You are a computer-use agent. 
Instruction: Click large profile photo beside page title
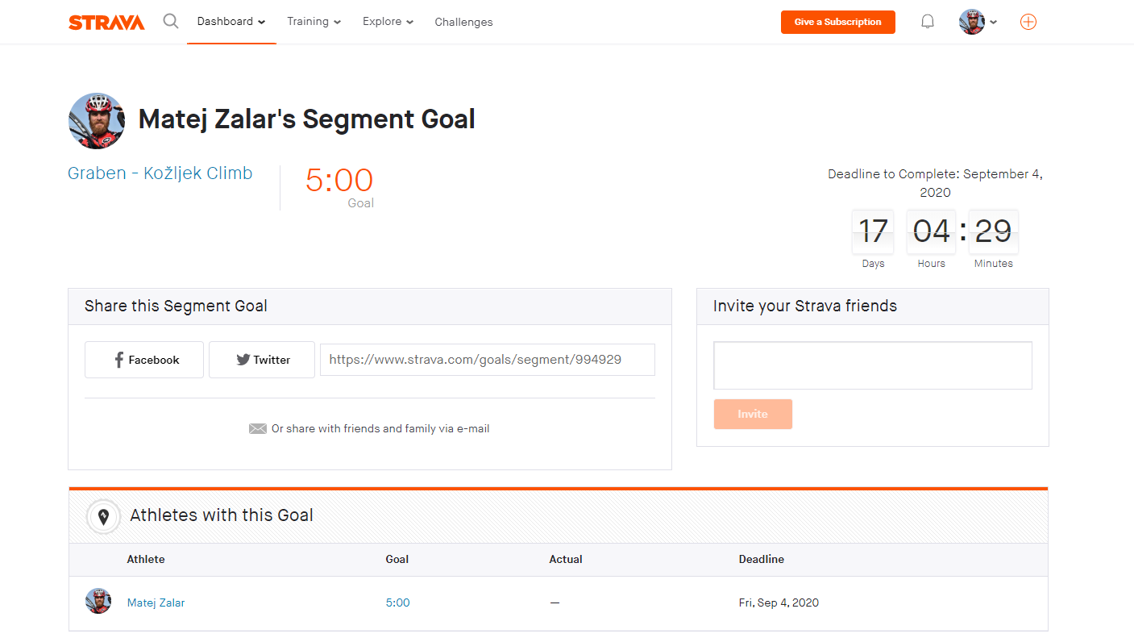97,121
